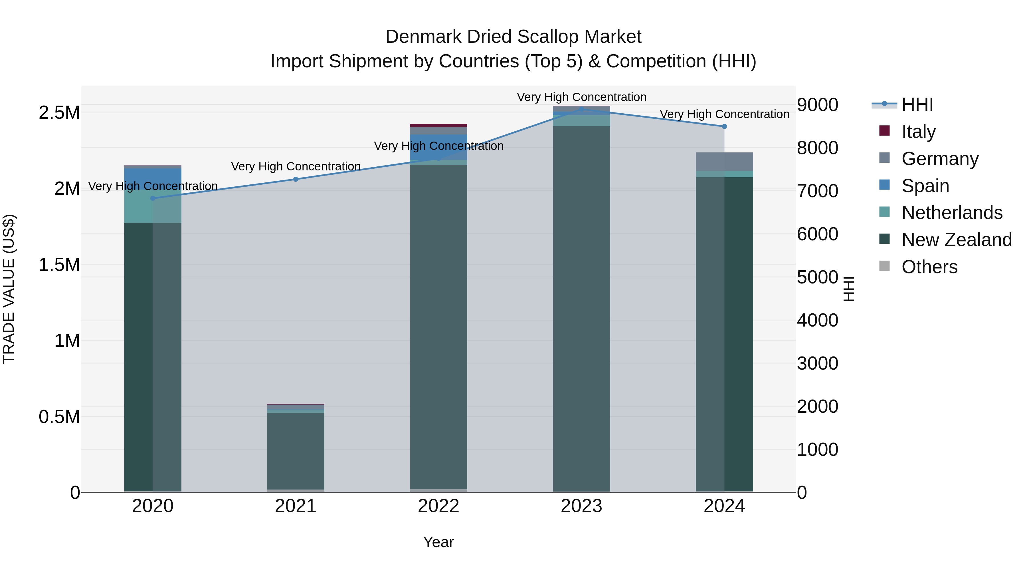Toggle the Others series legend label

click(x=930, y=267)
